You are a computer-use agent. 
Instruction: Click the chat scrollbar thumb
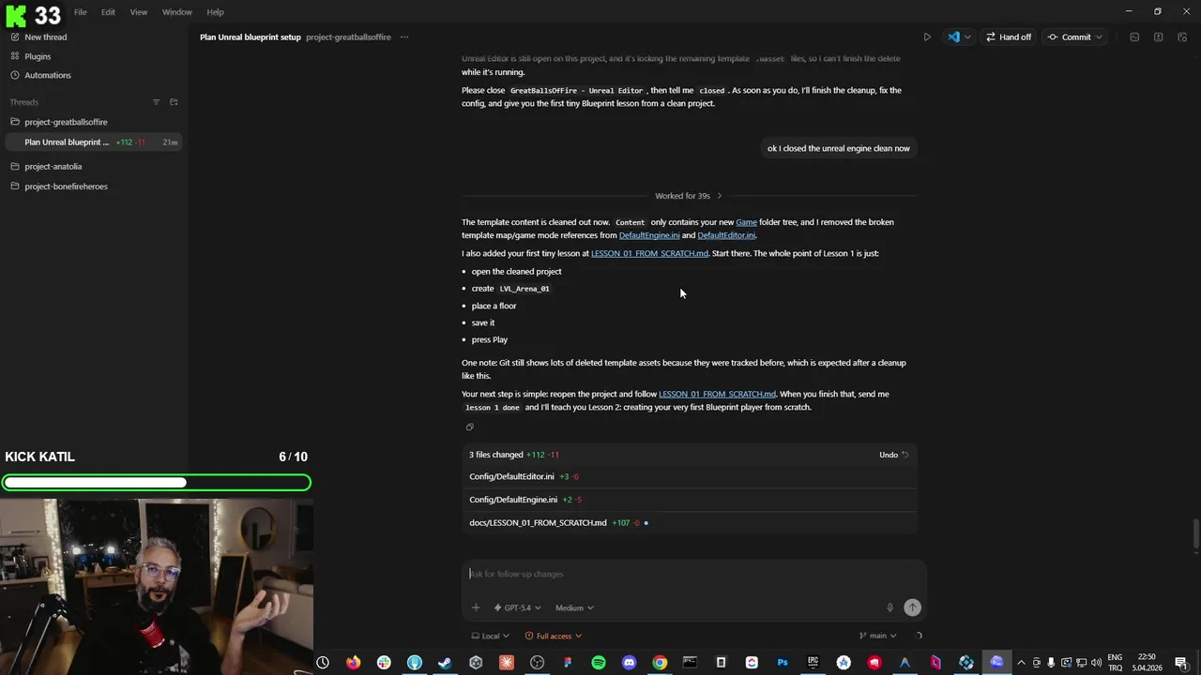[x=1195, y=535]
